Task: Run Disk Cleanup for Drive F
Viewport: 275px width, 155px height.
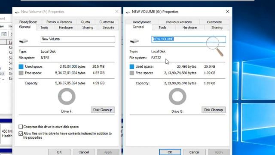Action: [x=103, y=110]
